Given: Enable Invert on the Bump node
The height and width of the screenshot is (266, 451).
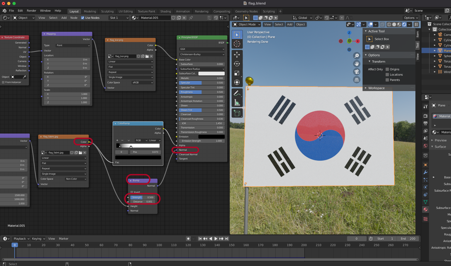Looking at the screenshot, I should click(132, 192).
